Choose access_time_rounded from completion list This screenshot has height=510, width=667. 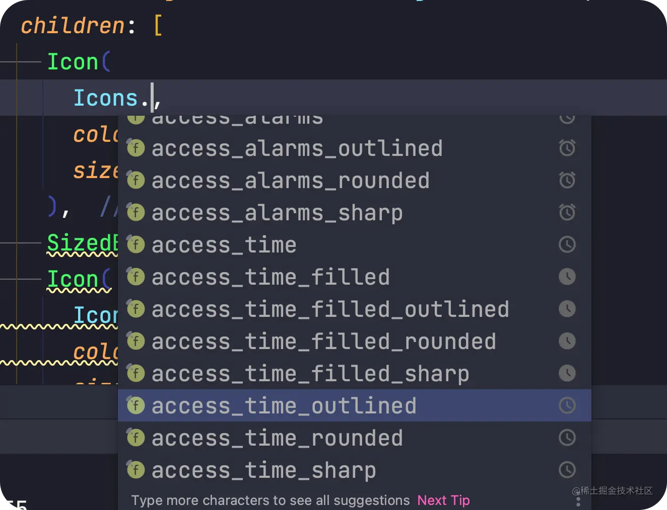click(x=355, y=438)
